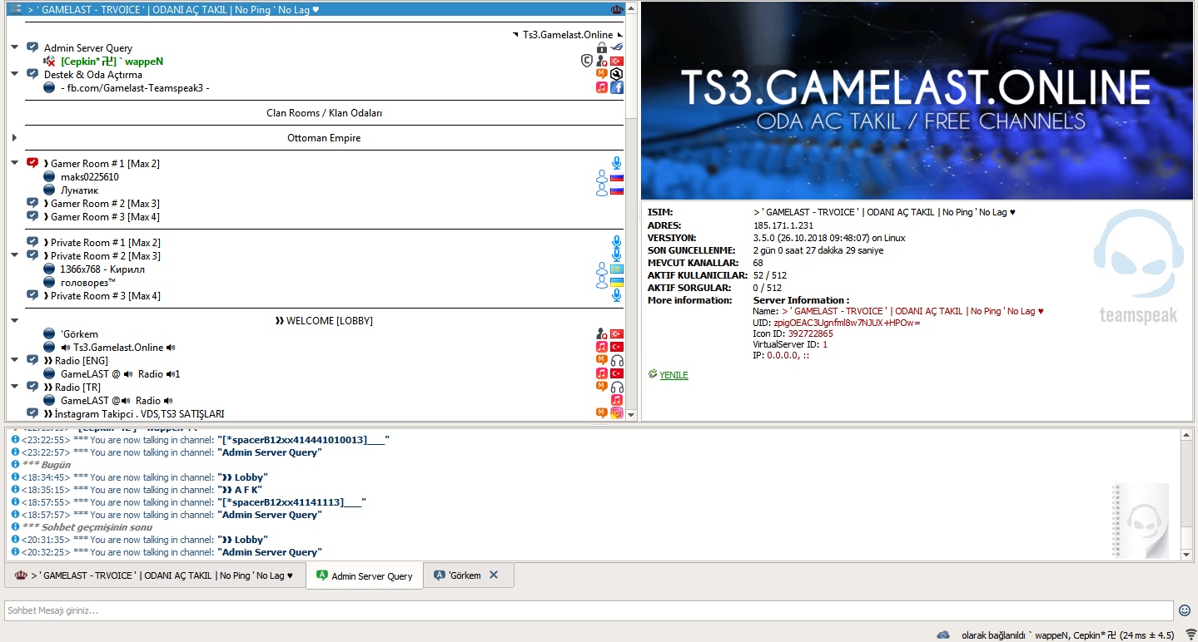The width and height of the screenshot is (1198, 642).
Task: Click the padlock icon on Admin Server Query row
Action: [602, 48]
